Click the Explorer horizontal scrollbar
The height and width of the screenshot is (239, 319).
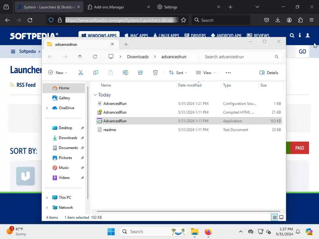coord(188,211)
